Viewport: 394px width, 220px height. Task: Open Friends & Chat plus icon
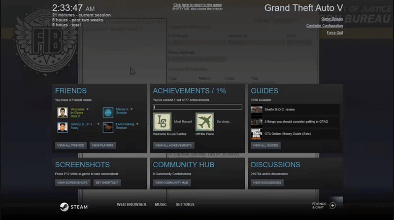(x=333, y=205)
